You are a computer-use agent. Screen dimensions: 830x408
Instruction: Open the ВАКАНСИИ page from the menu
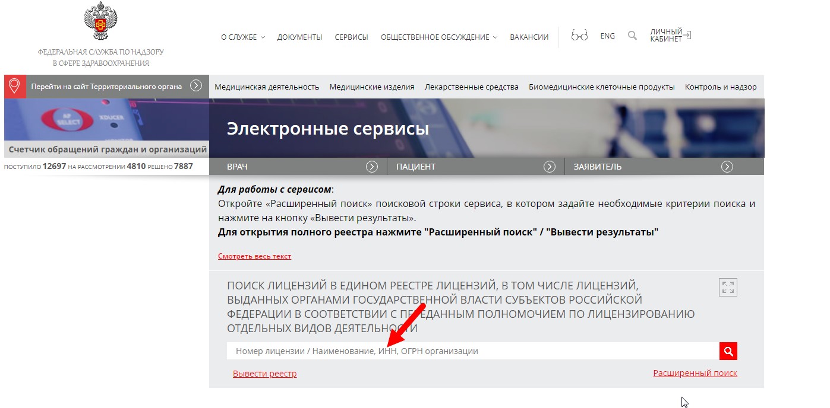[x=528, y=37]
